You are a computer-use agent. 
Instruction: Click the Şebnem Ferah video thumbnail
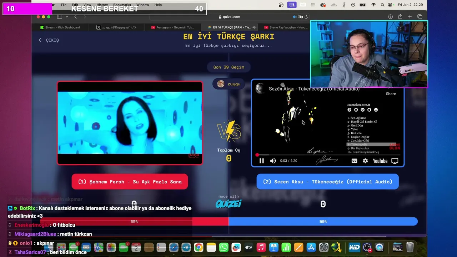pos(130,123)
